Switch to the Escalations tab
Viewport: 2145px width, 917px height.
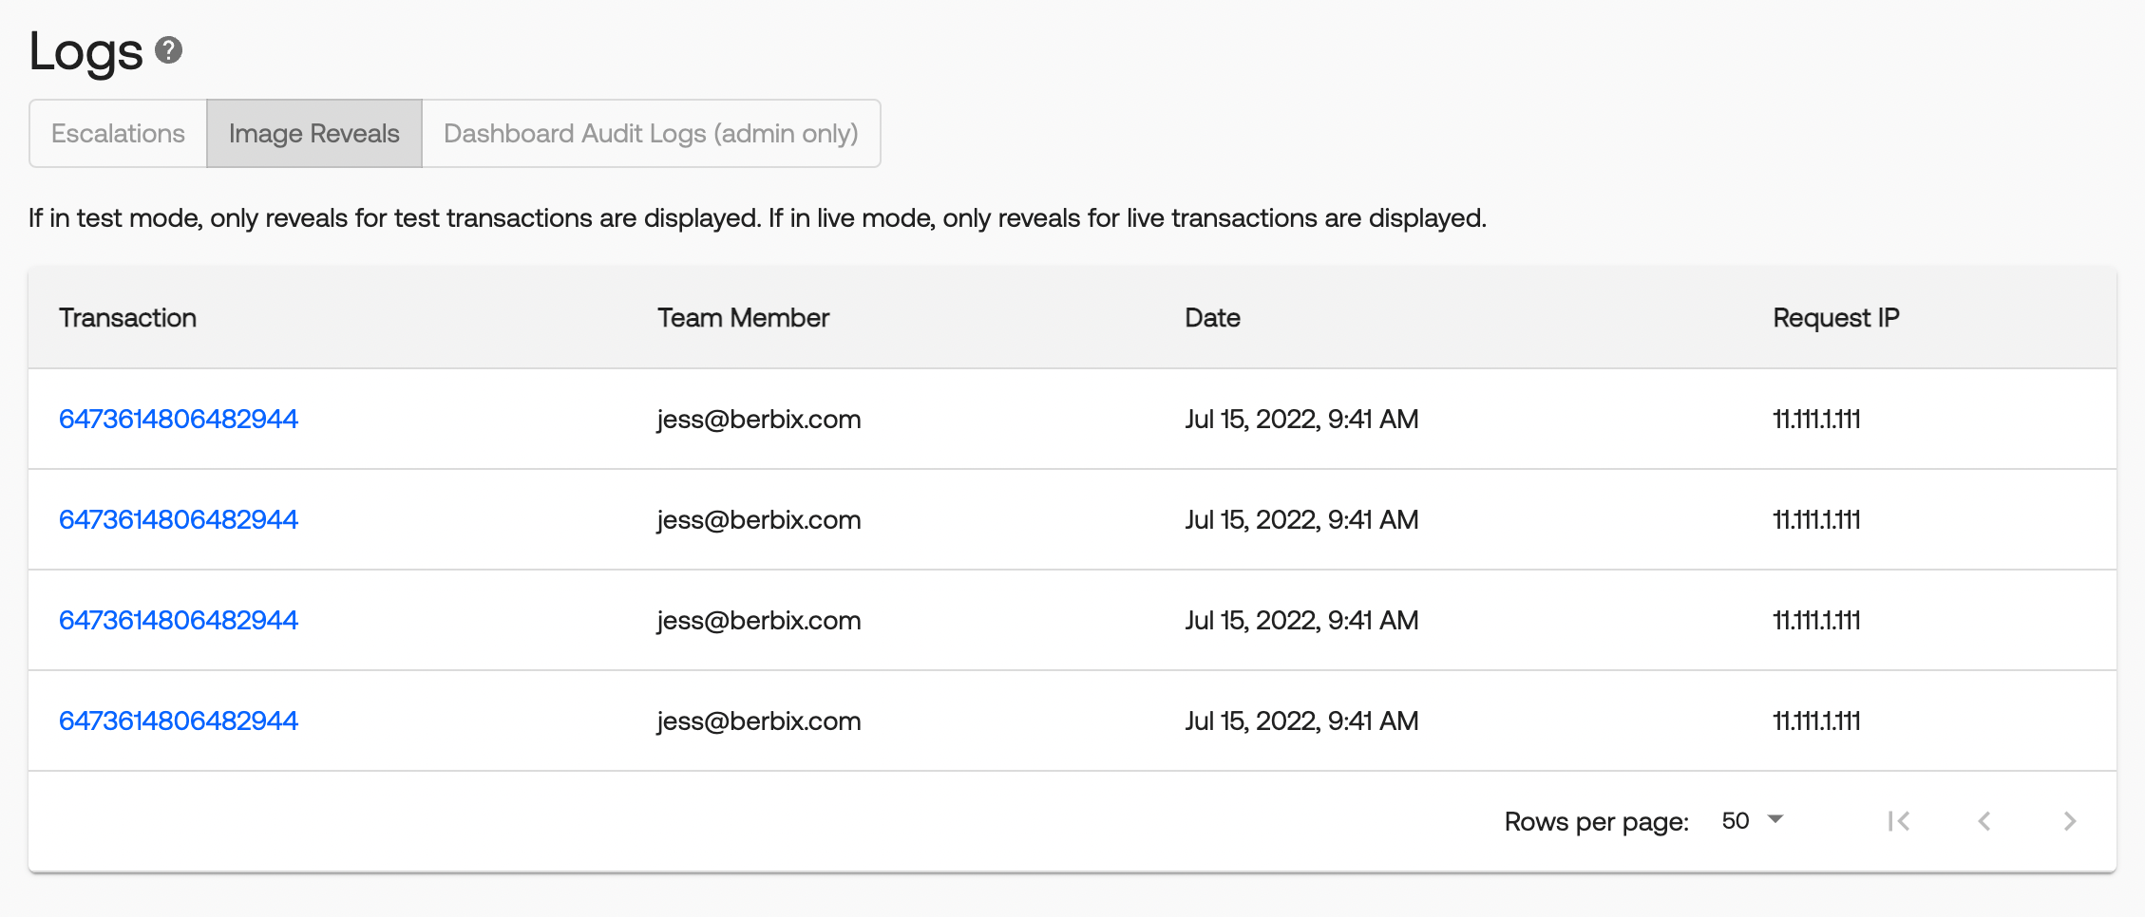pyautogui.click(x=118, y=134)
